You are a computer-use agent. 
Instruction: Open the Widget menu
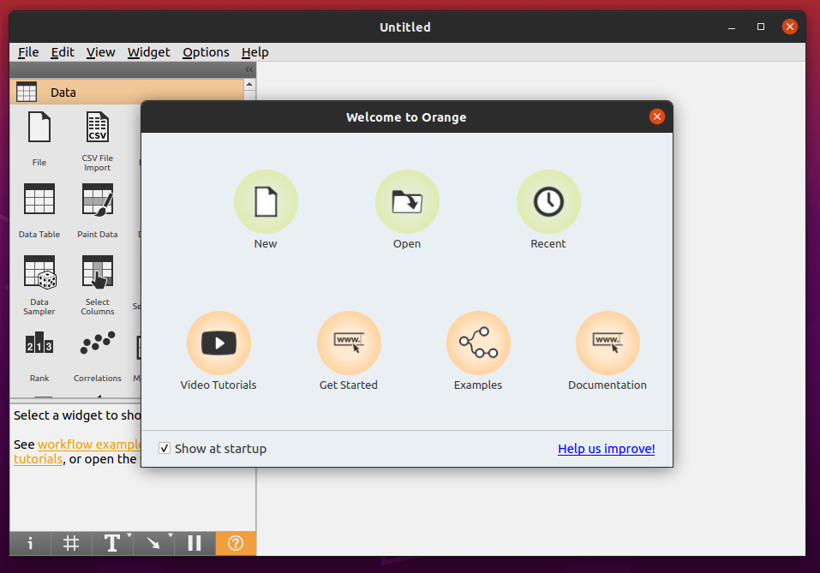click(148, 52)
